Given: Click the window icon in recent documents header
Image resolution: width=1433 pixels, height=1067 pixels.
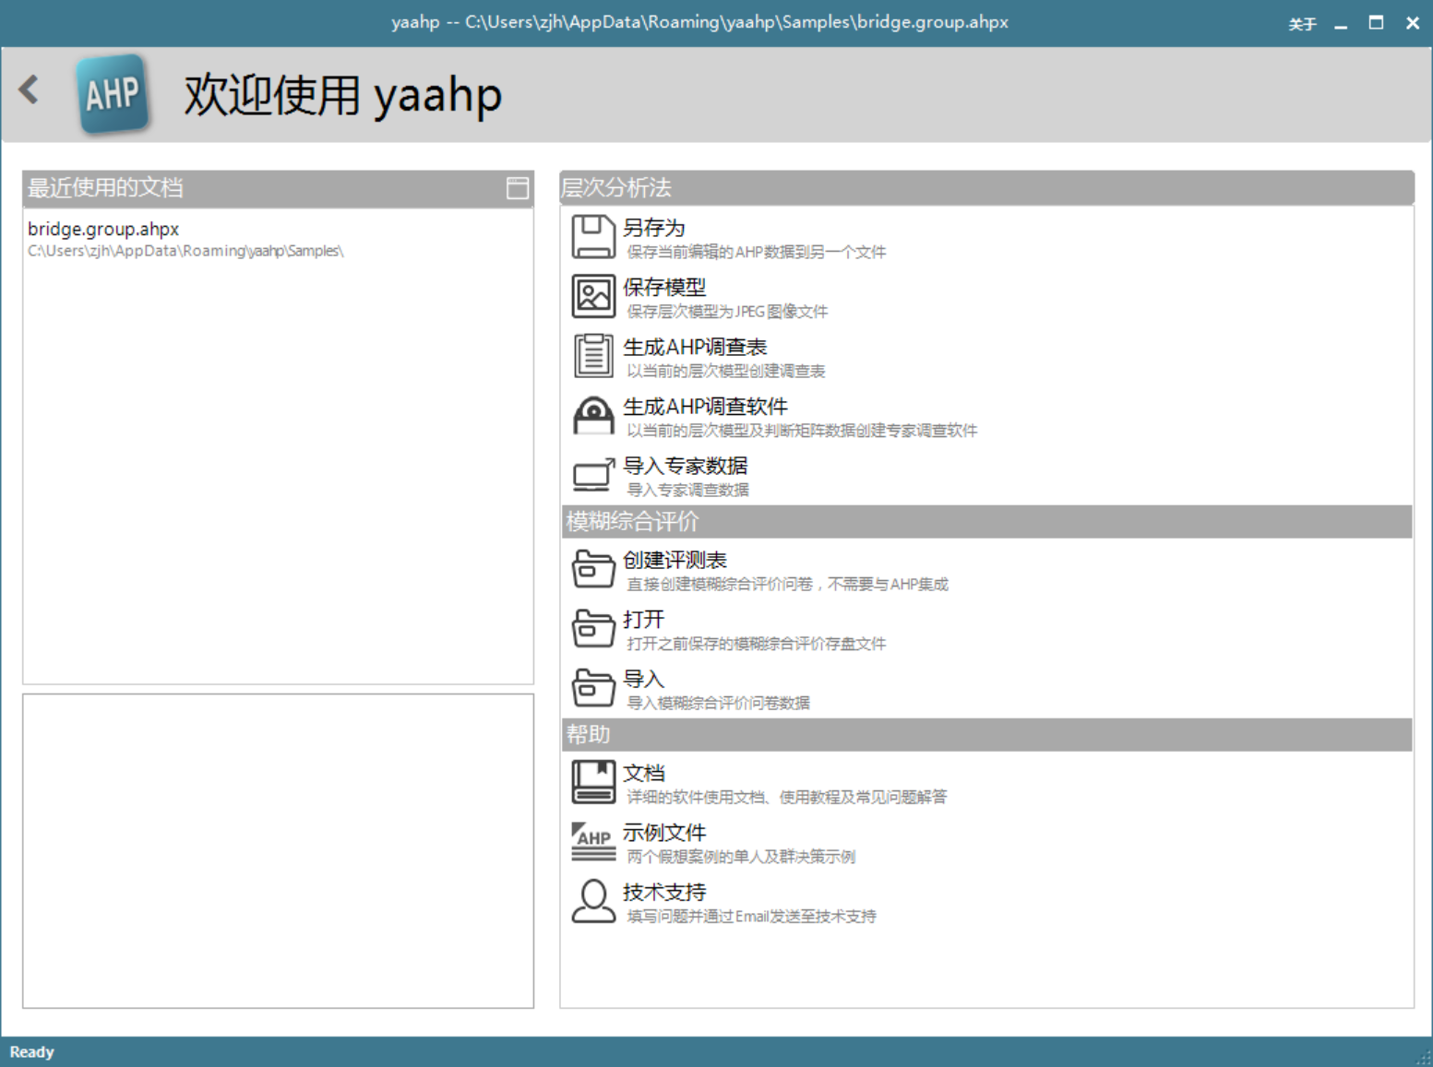Looking at the screenshot, I should click(518, 188).
